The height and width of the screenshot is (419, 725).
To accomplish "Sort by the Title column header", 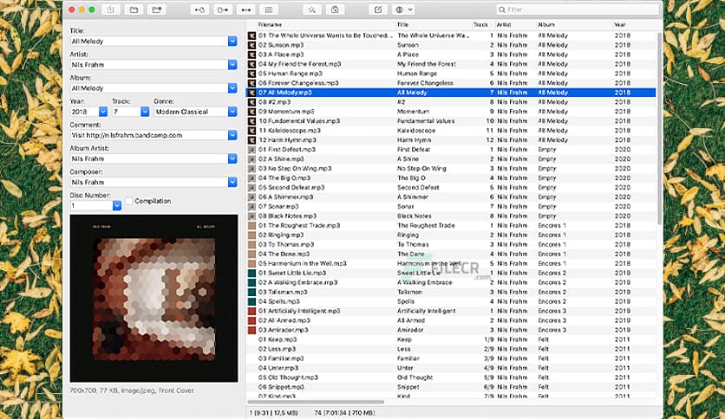I will coord(402,25).
